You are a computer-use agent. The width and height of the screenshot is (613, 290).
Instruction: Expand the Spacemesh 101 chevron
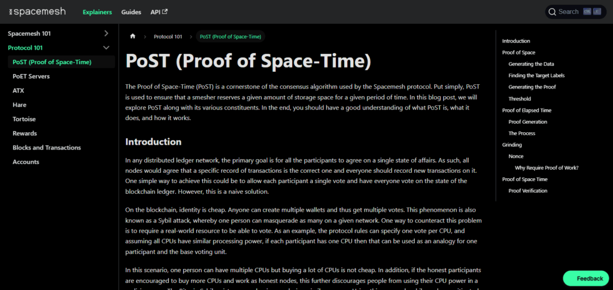click(106, 33)
